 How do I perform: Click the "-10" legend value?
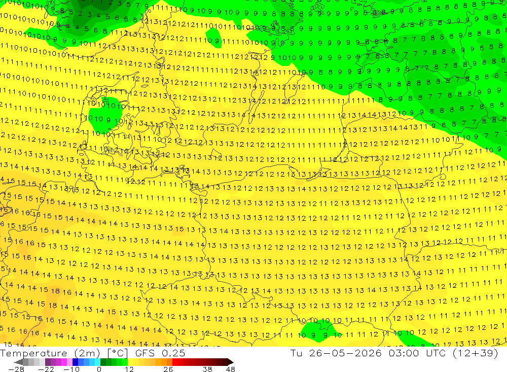coord(71,369)
